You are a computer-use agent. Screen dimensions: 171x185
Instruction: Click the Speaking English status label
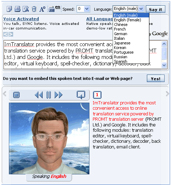pos(49,176)
